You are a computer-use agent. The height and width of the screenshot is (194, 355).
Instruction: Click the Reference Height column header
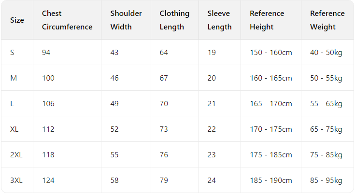coord(267,20)
